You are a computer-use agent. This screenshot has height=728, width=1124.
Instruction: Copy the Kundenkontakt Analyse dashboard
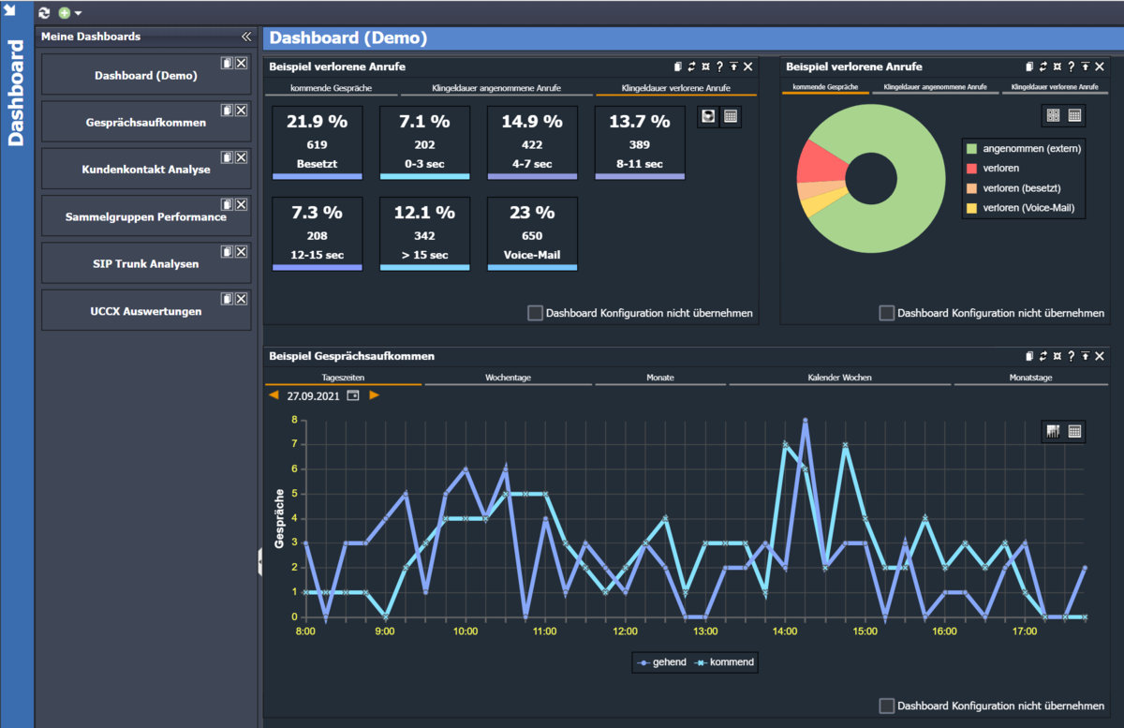(227, 157)
